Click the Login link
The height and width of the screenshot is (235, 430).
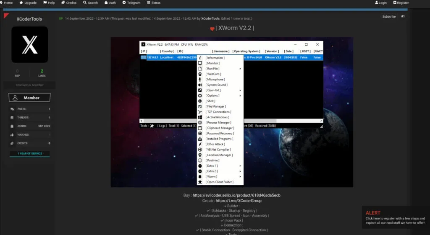381,3
